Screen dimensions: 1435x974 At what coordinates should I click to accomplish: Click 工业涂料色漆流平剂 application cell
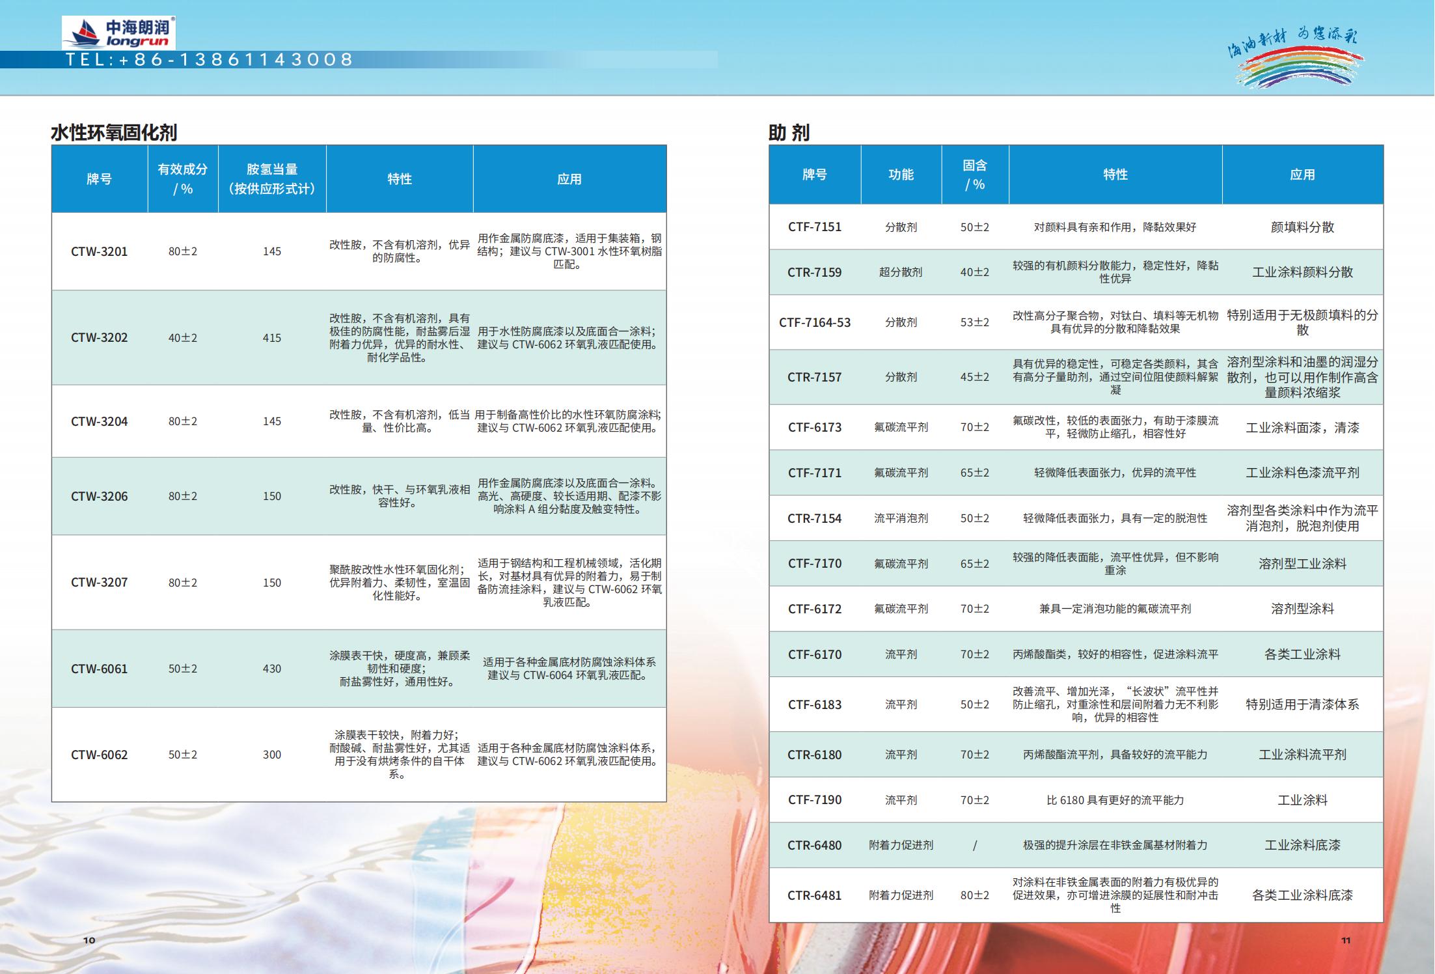(x=1303, y=473)
